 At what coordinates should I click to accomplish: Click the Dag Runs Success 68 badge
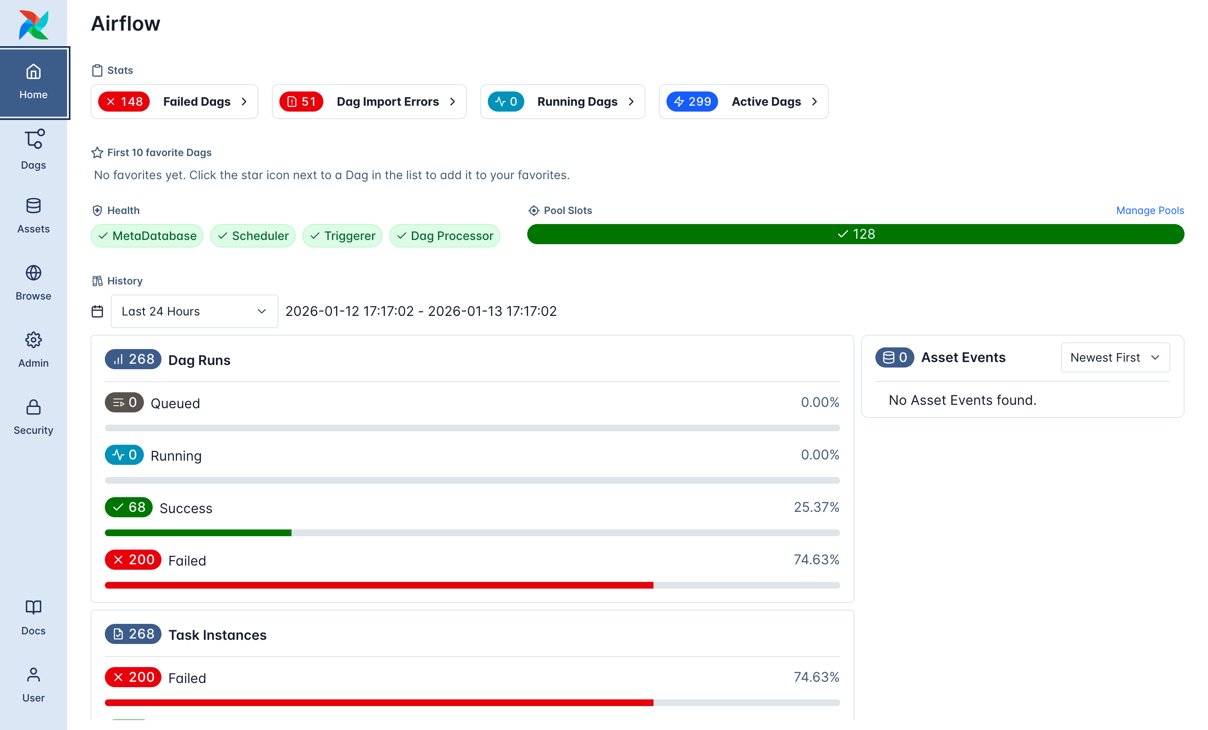click(x=129, y=507)
